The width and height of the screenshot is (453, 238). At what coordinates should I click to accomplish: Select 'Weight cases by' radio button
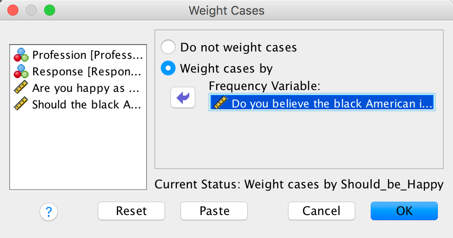[168, 68]
